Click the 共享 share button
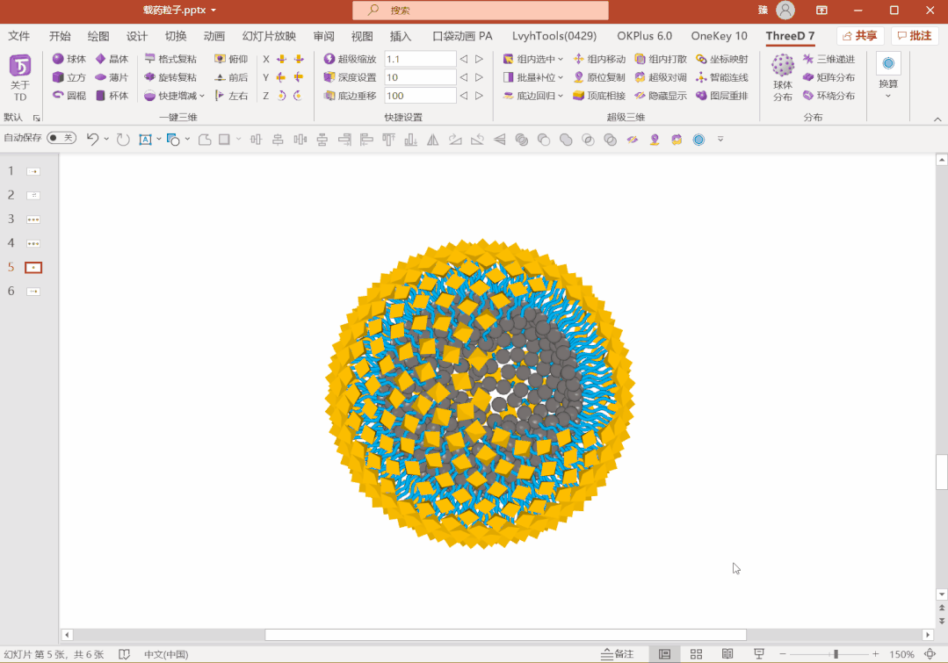The width and height of the screenshot is (948, 663). coord(858,36)
